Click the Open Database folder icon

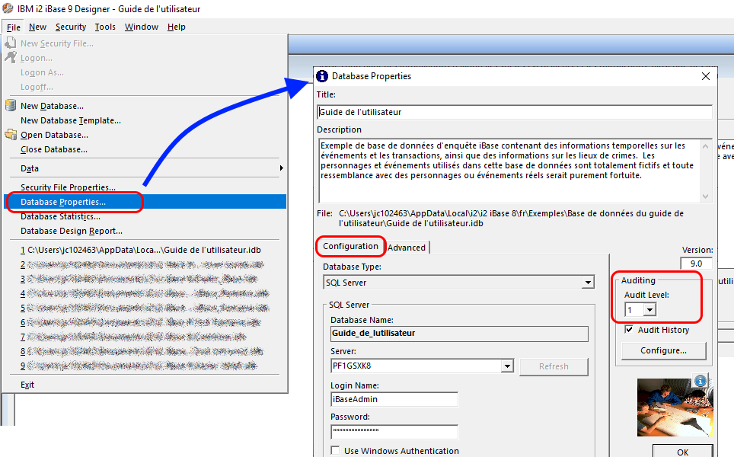(10, 135)
